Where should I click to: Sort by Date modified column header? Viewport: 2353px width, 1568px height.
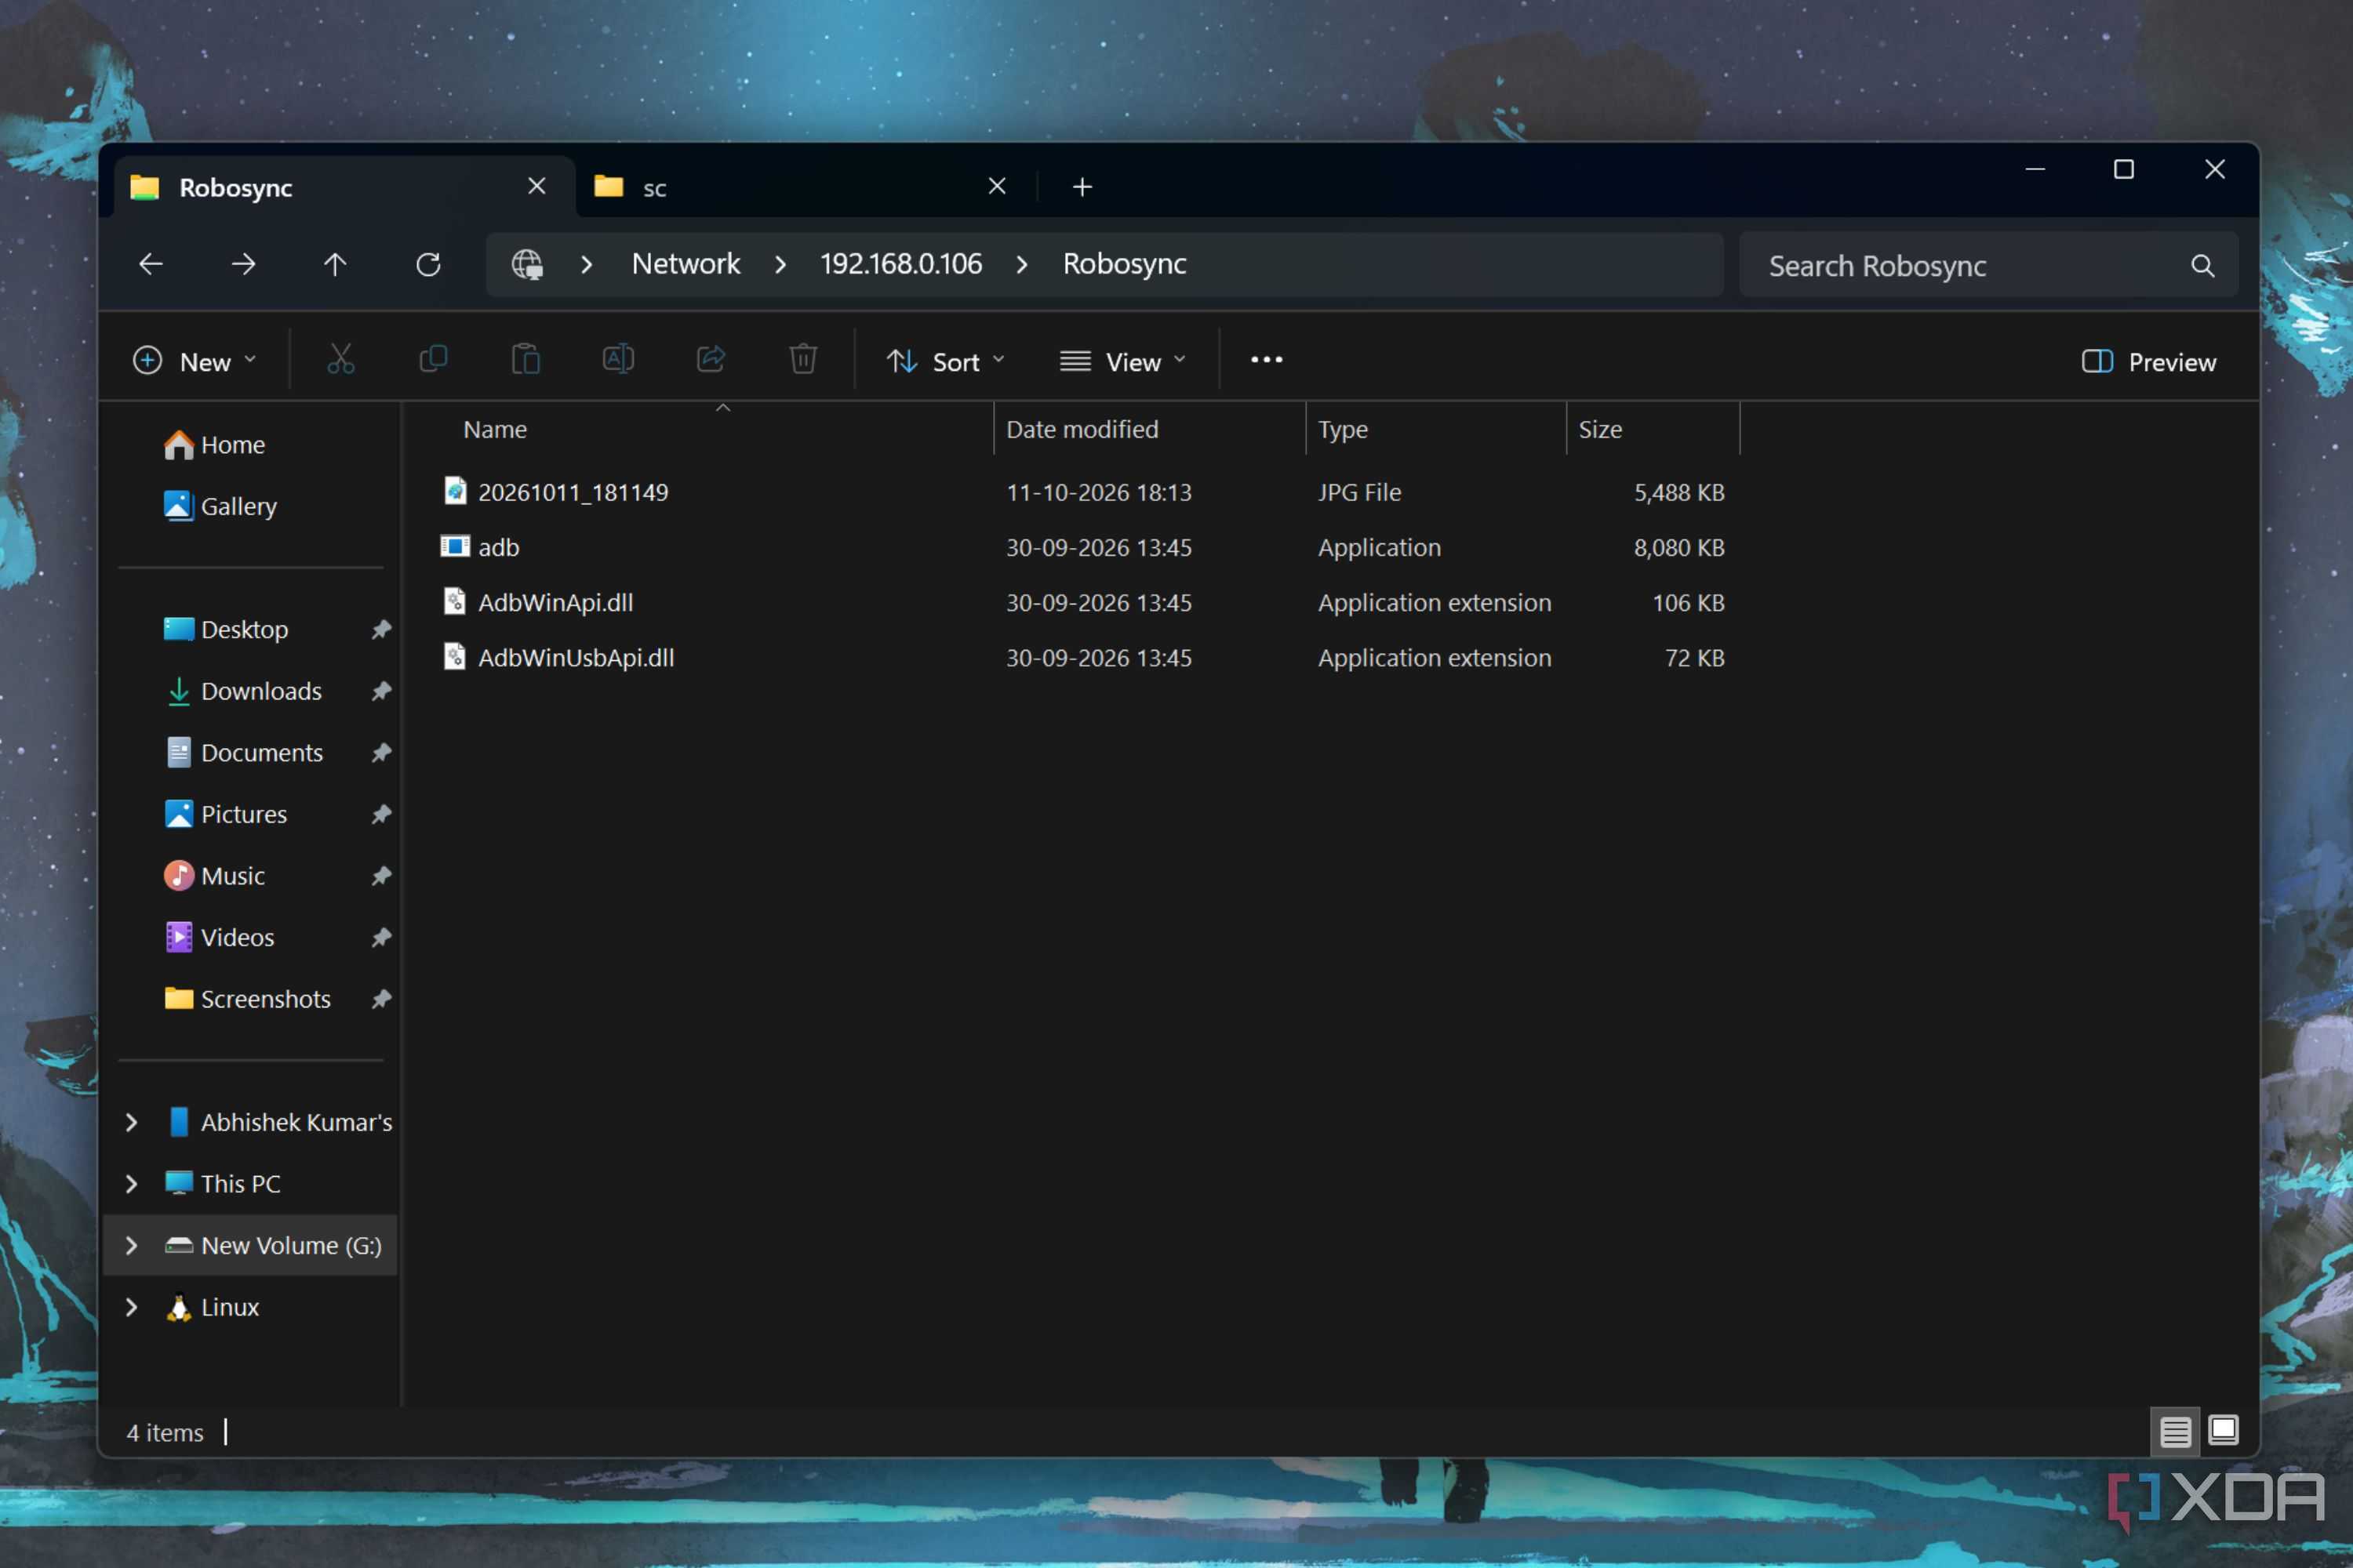1148,429
